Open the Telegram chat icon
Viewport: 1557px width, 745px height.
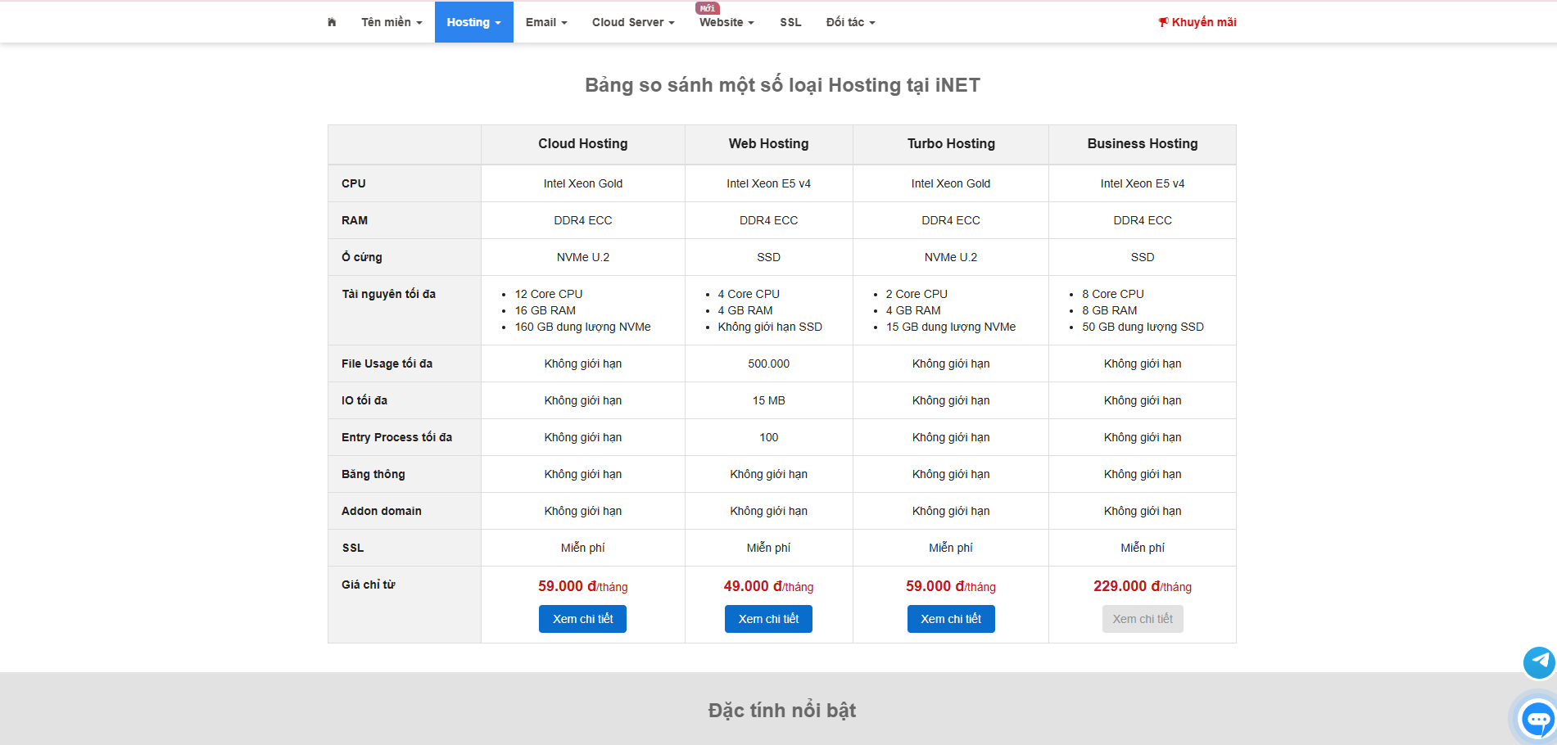click(1538, 661)
